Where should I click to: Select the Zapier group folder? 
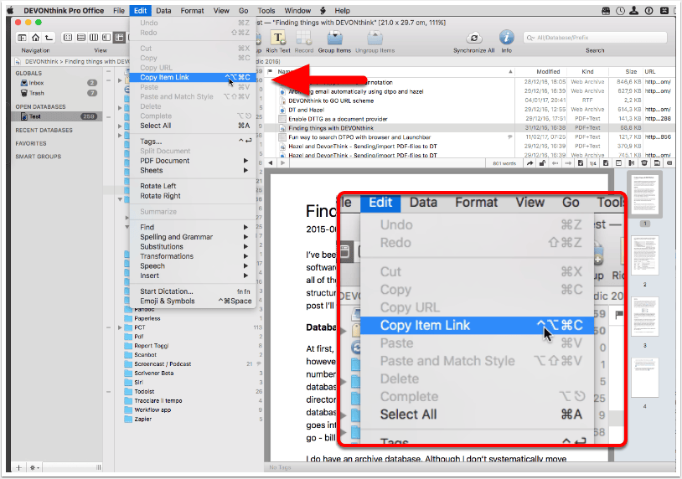142,420
